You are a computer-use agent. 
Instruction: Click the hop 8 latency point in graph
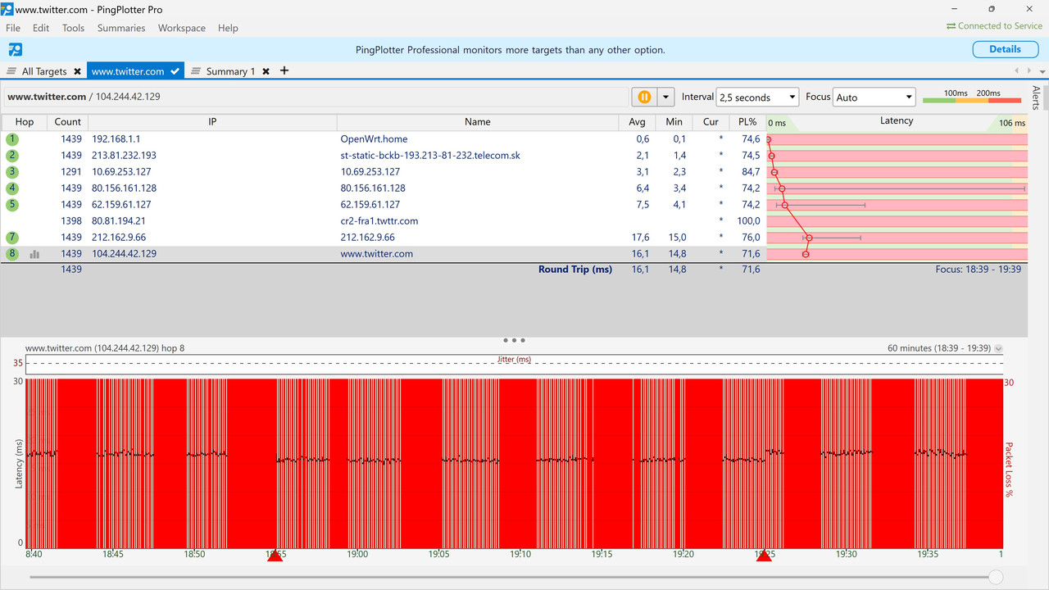pyautogui.click(x=806, y=254)
